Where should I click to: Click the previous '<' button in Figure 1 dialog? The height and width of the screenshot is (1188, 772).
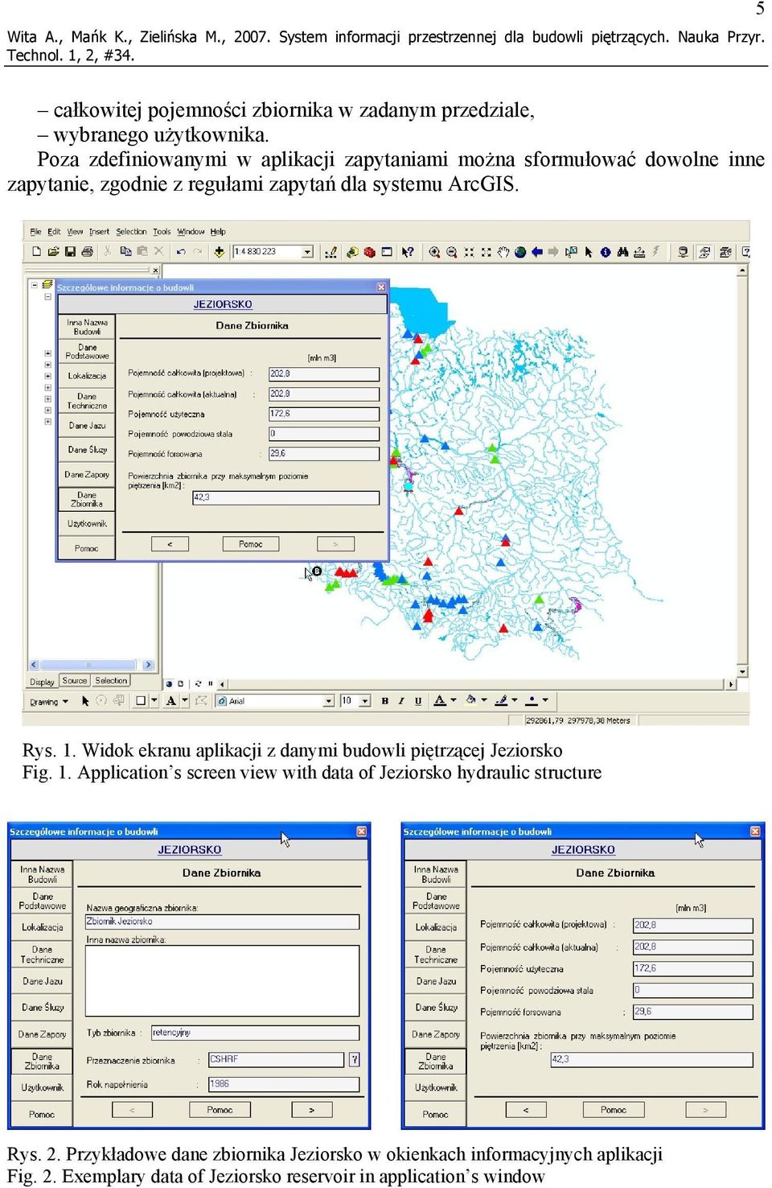click(x=170, y=544)
